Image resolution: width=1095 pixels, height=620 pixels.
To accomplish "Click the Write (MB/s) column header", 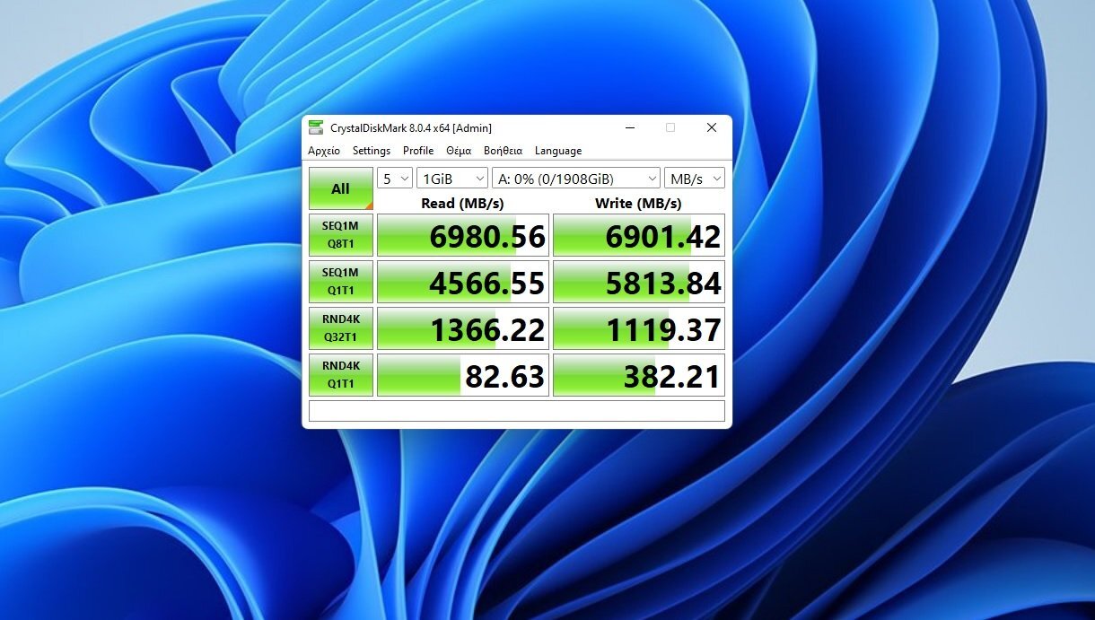I will pos(639,203).
